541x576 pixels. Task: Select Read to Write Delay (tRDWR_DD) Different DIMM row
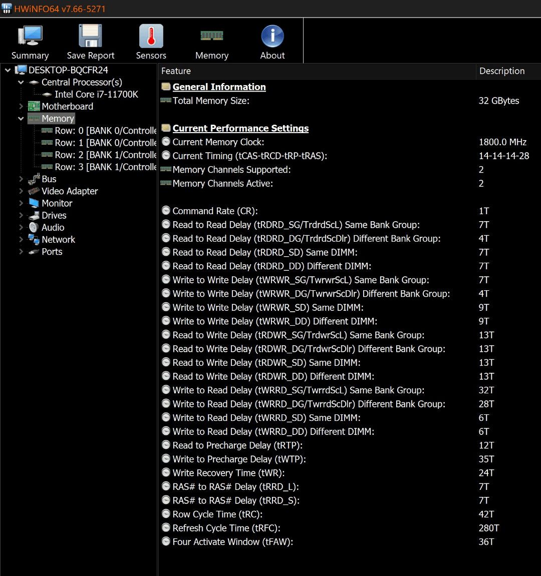349,376
